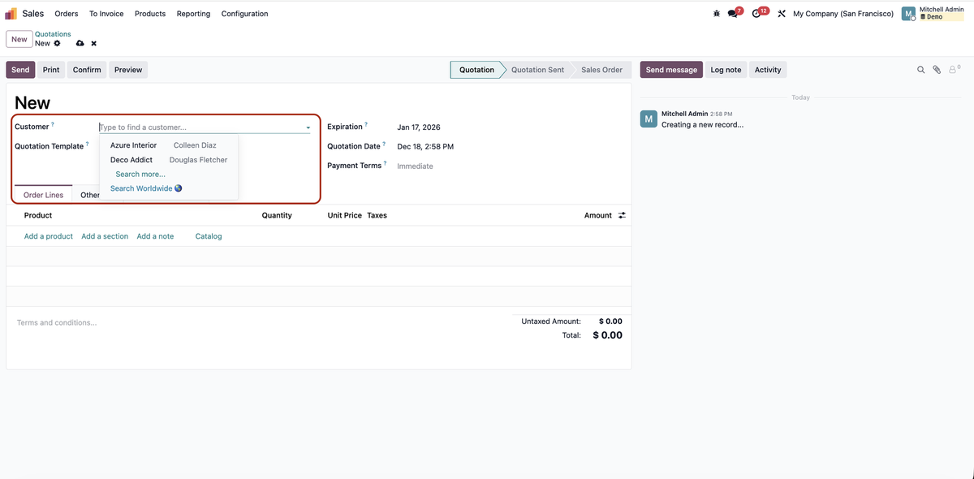Choose Search more in customer dropdown
Image resolution: width=974 pixels, height=479 pixels.
(x=140, y=174)
